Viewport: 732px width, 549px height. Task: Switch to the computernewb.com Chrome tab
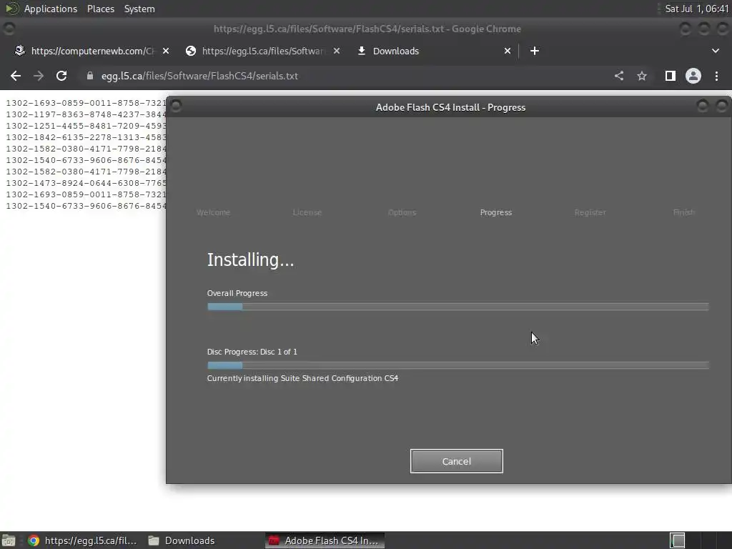point(92,51)
